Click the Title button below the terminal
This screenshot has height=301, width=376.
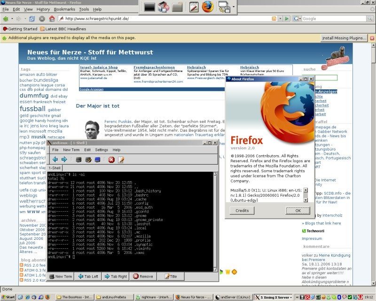(171, 277)
